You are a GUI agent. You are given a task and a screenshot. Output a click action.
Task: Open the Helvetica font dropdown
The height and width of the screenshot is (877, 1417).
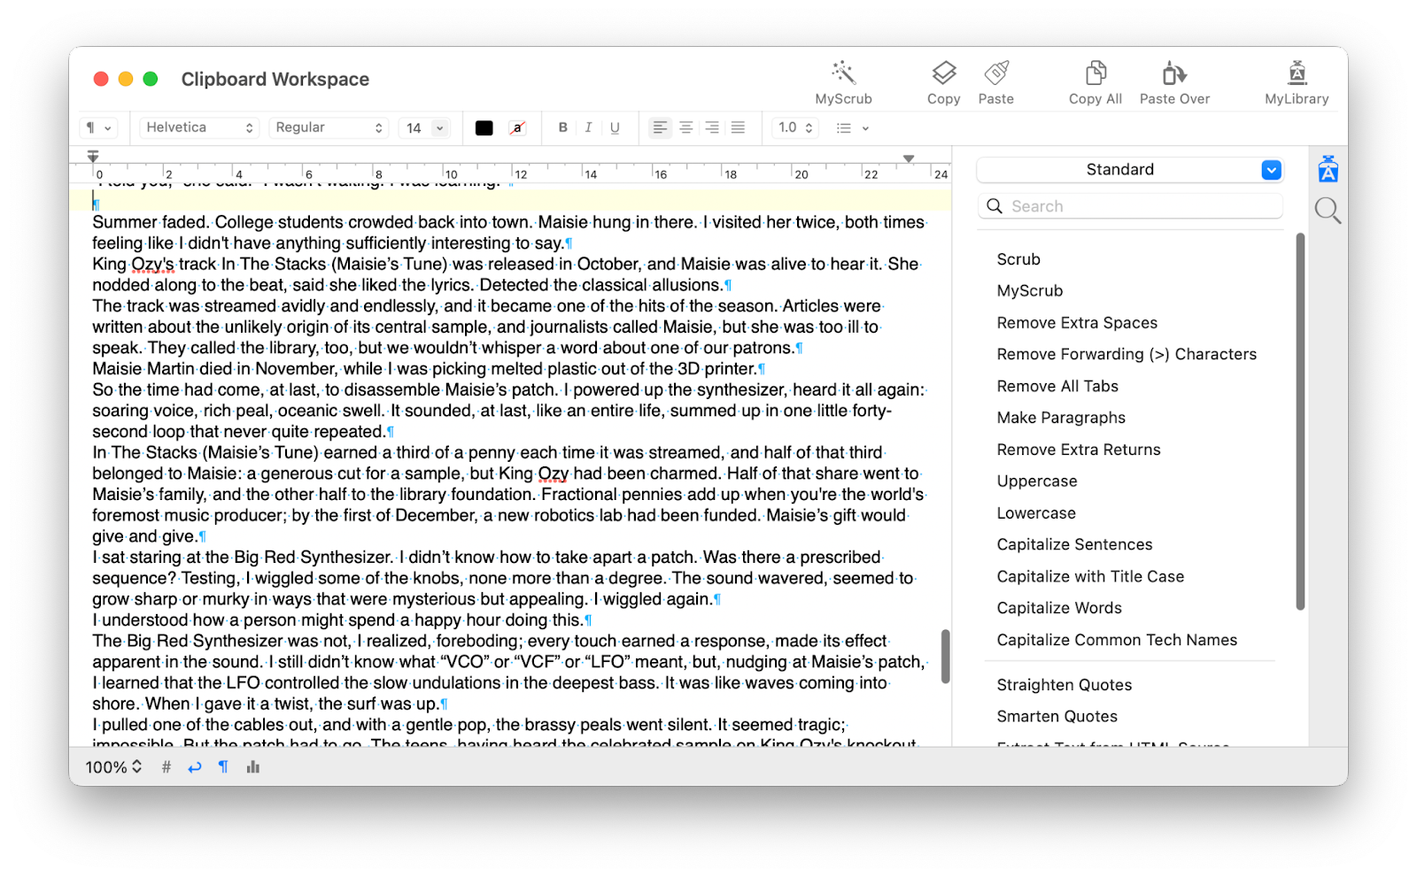click(x=198, y=127)
